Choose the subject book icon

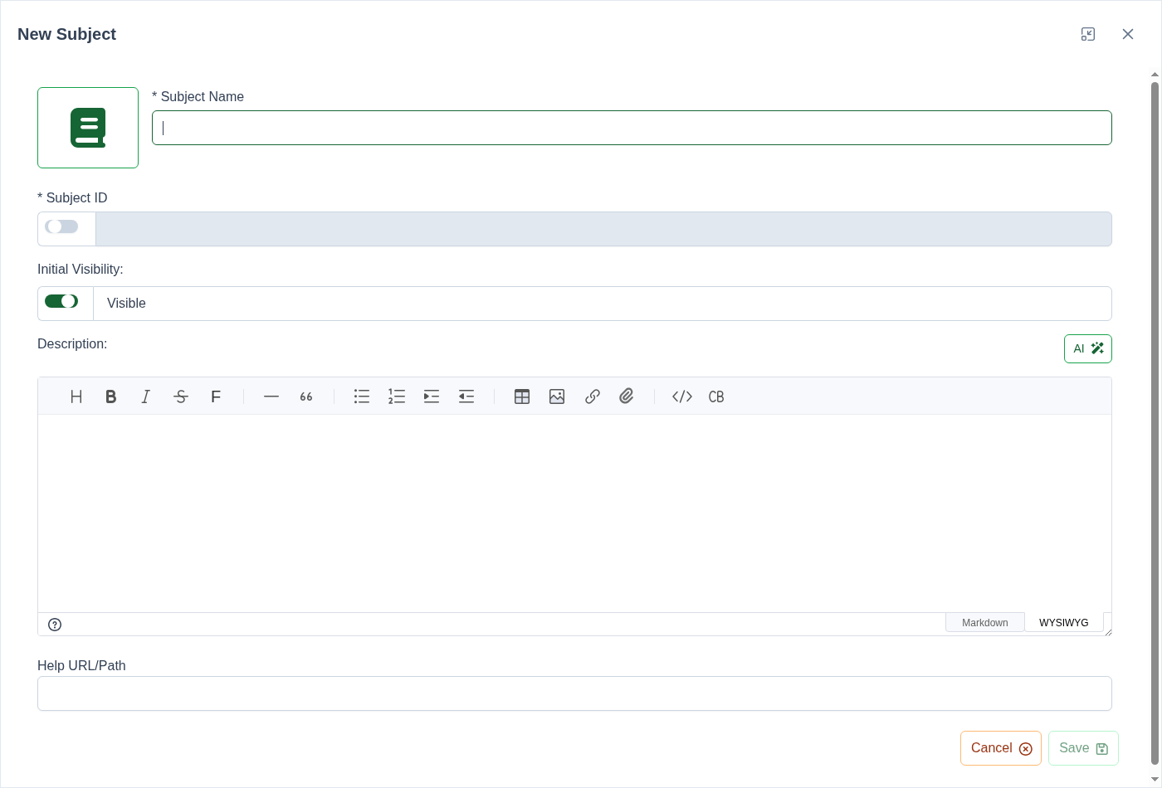tap(88, 128)
